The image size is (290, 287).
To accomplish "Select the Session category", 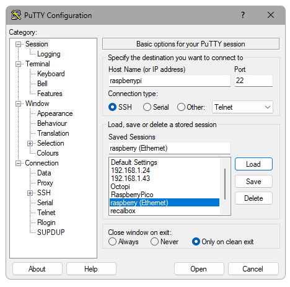I will (37, 44).
